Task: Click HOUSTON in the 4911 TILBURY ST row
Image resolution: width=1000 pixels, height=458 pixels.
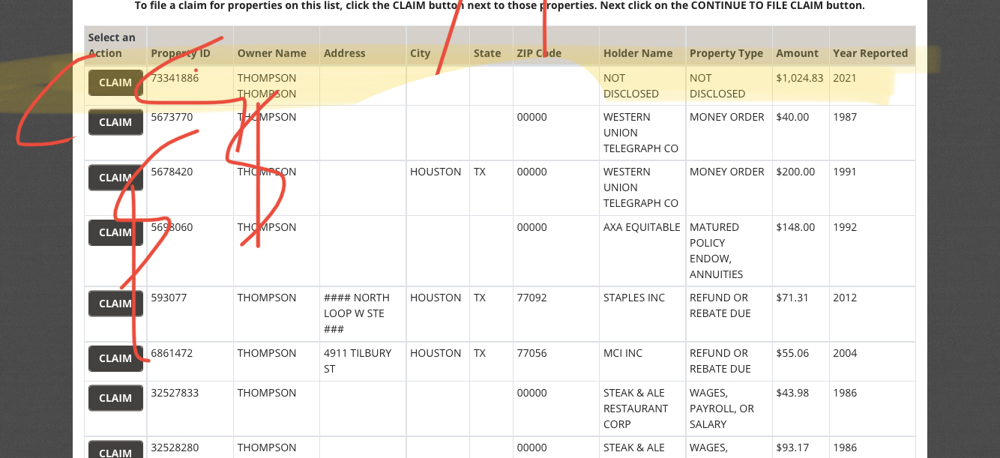Action: pyautogui.click(x=436, y=353)
